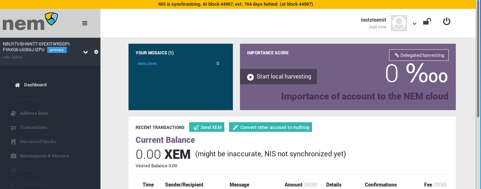Click the primary account badge

point(57,50)
